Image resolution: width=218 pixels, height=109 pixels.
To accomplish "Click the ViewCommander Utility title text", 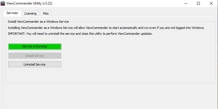I will coord(24,3).
